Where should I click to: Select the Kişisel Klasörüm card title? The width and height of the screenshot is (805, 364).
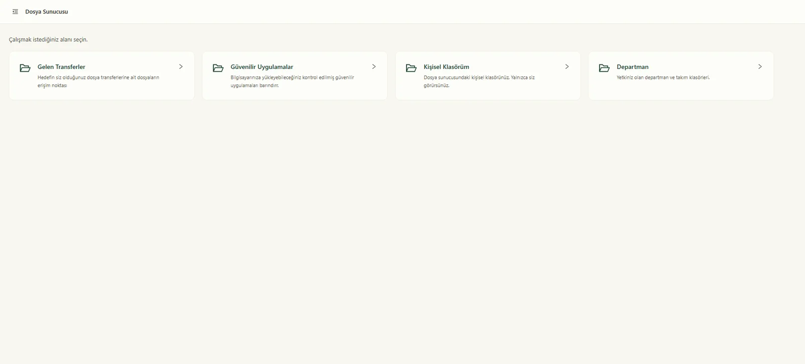tap(446, 67)
